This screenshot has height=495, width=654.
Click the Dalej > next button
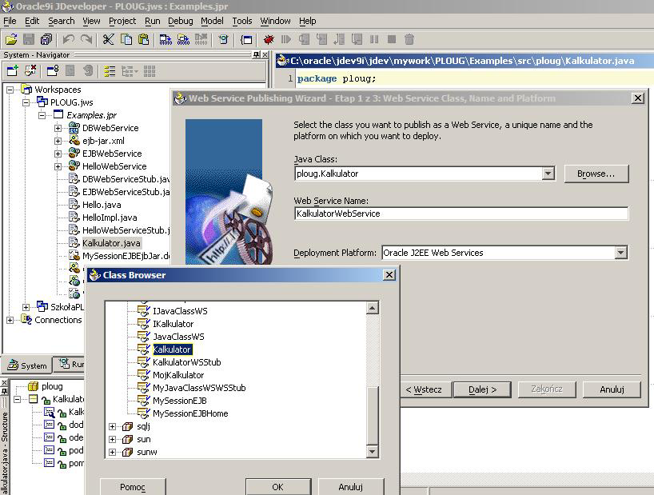click(x=482, y=389)
